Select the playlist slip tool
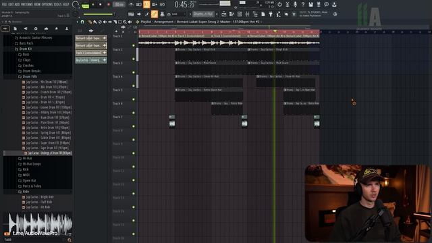 [x=110, y=22]
